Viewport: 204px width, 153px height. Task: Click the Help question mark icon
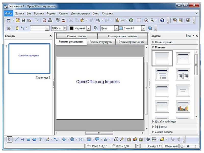click(162, 20)
